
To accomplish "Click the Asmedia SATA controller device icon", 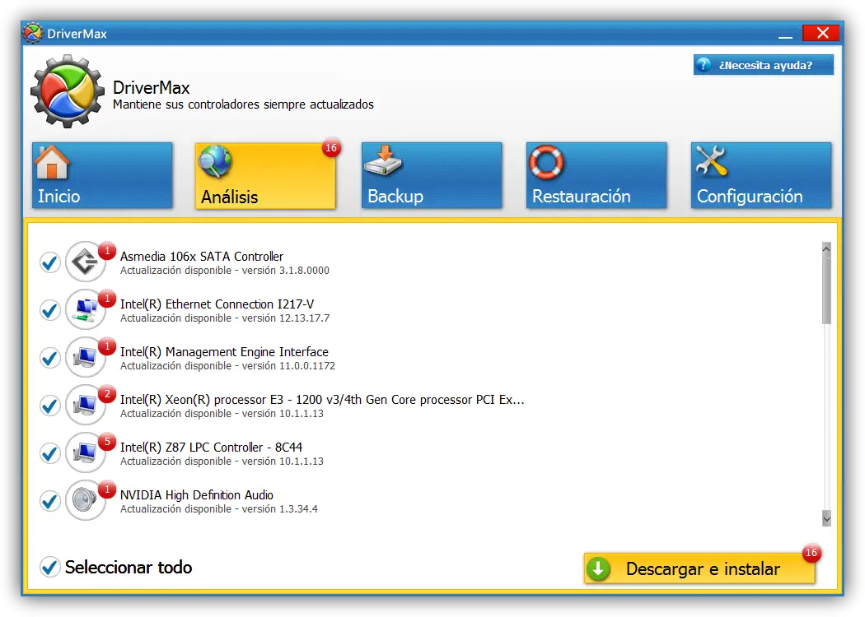I will [x=86, y=262].
